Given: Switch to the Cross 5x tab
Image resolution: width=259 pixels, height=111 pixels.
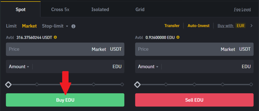Looking at the screenshot, I should (x=60, y=9).
